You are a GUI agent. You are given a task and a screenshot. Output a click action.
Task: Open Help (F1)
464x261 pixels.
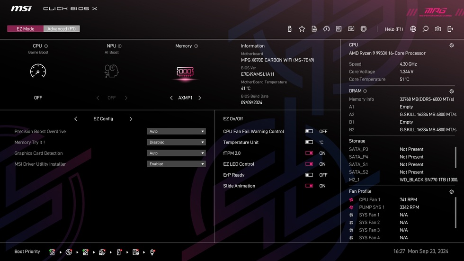click(x=394, y=29)
